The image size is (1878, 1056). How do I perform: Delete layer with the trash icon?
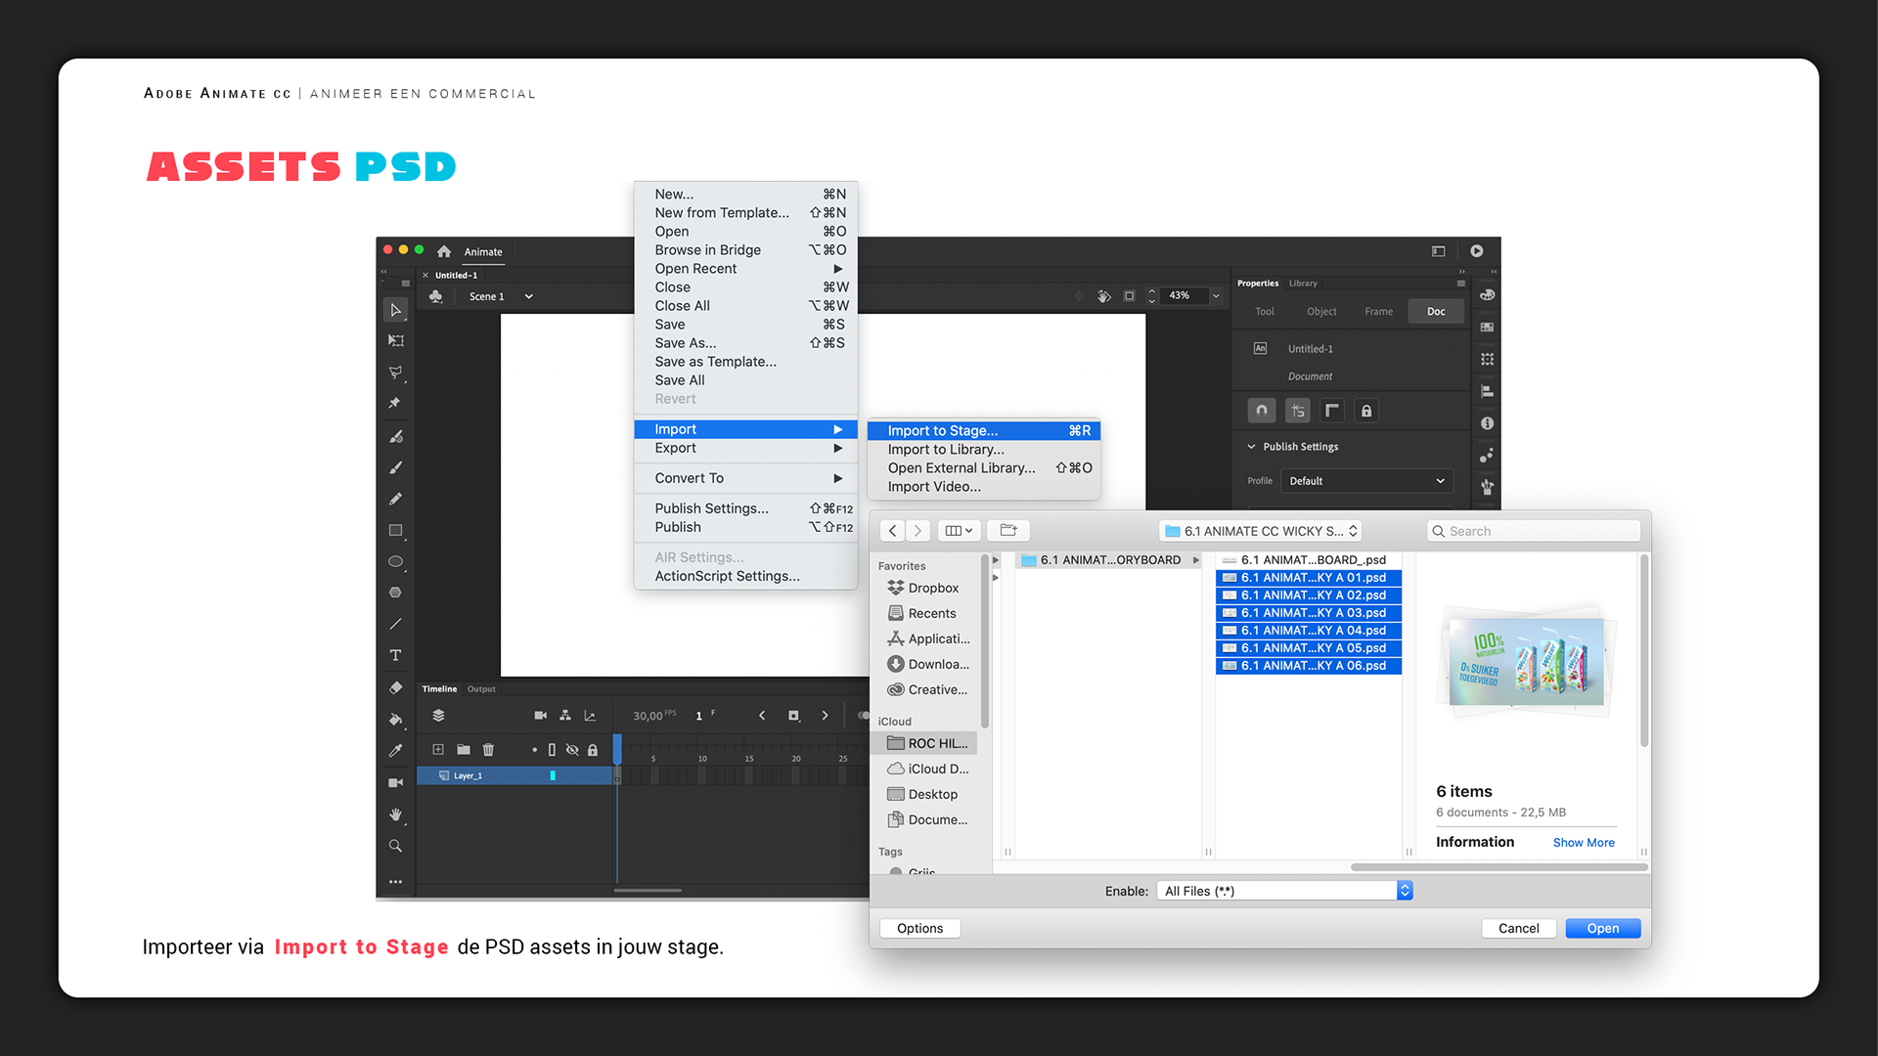point(488,750)
